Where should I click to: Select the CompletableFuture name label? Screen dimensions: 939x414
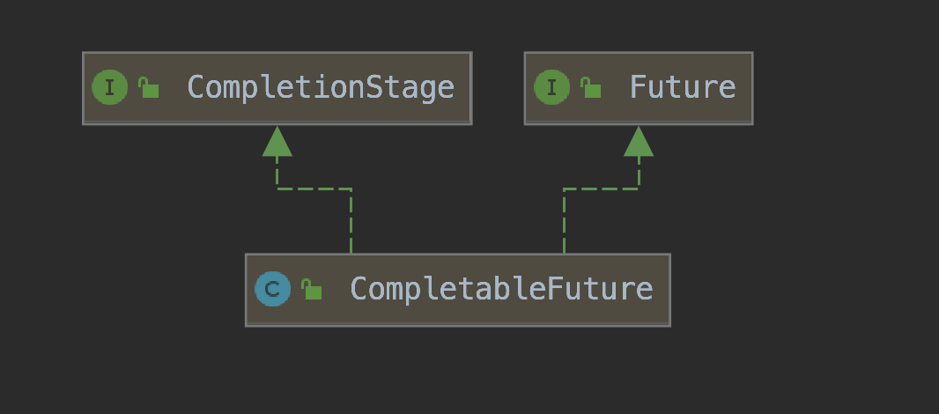[x=501, y=289]
